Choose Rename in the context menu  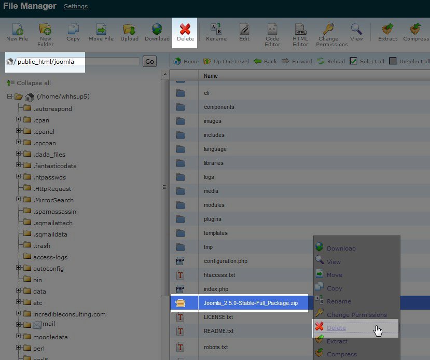[x=339, y=301]
